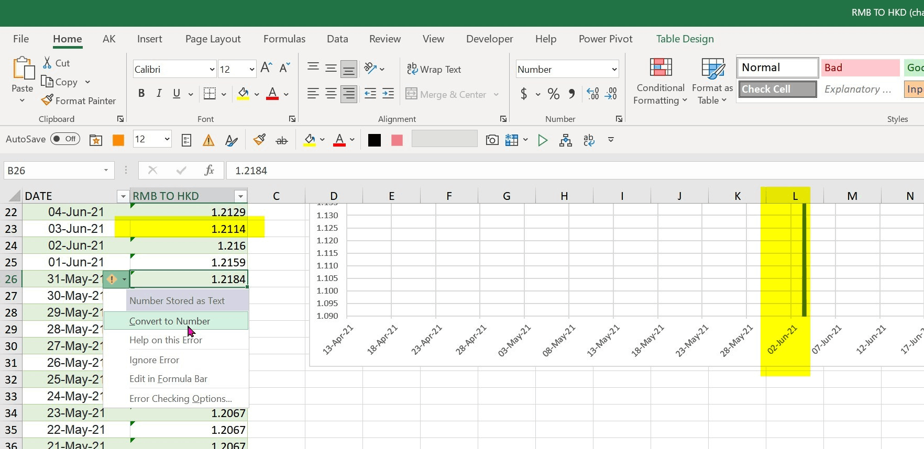The height and width of the screenshot is (449, 924).
Task: Select Ignore Error in the error menu
Action: coord(176,360)
